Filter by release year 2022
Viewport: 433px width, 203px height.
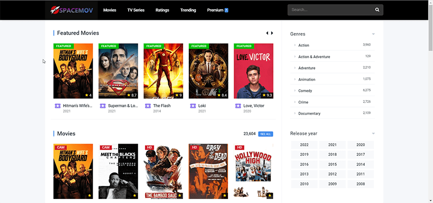[304, 145]
